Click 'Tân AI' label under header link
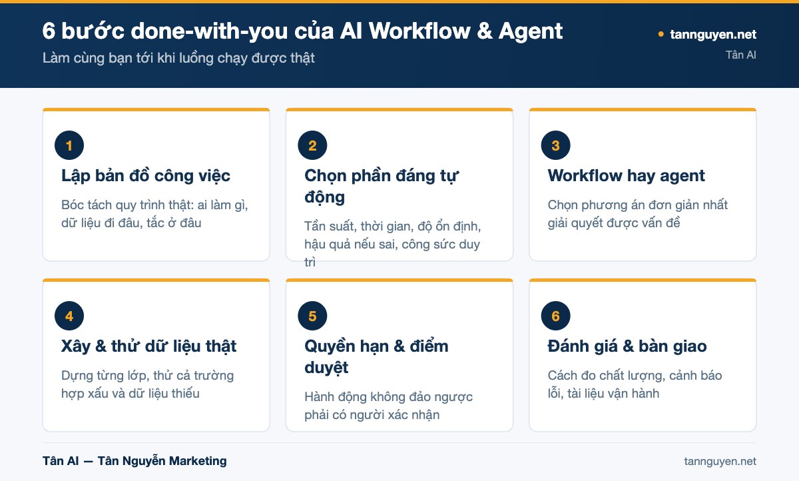Viewport: 799px width, 481px height. click(x=741, y=55)
